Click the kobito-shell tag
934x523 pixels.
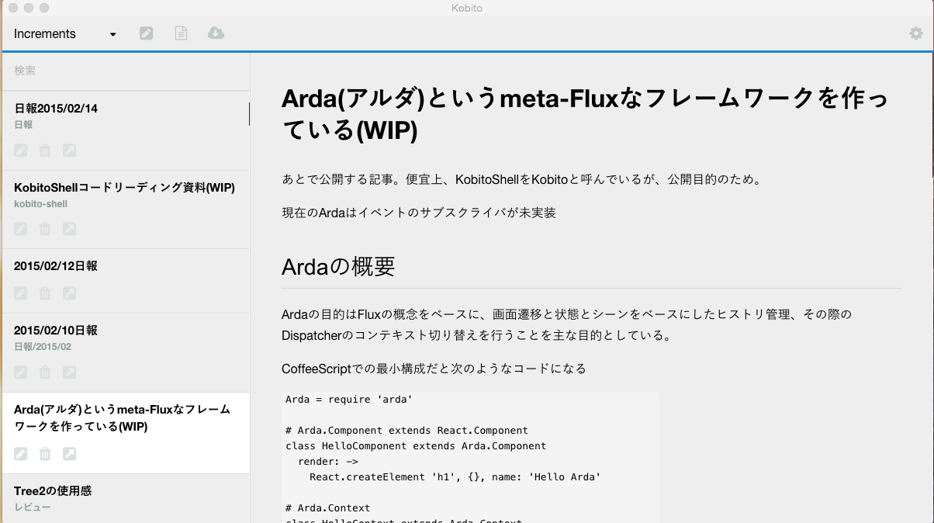(40, 204)
